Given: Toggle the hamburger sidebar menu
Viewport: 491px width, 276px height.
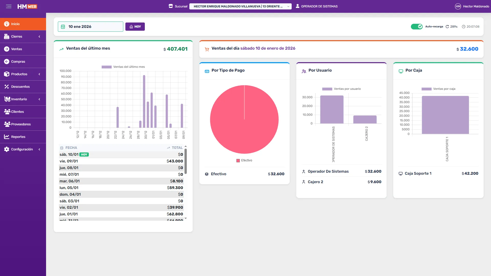Looking at the screenshot, I should [9, 6].
